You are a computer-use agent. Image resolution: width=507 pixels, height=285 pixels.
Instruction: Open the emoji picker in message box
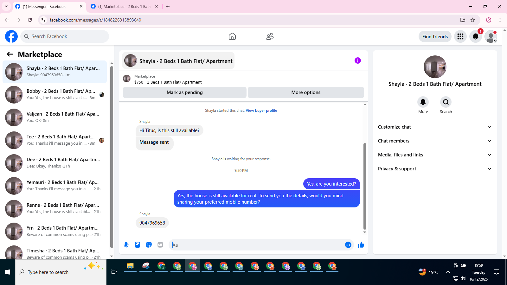pos(348,245)
